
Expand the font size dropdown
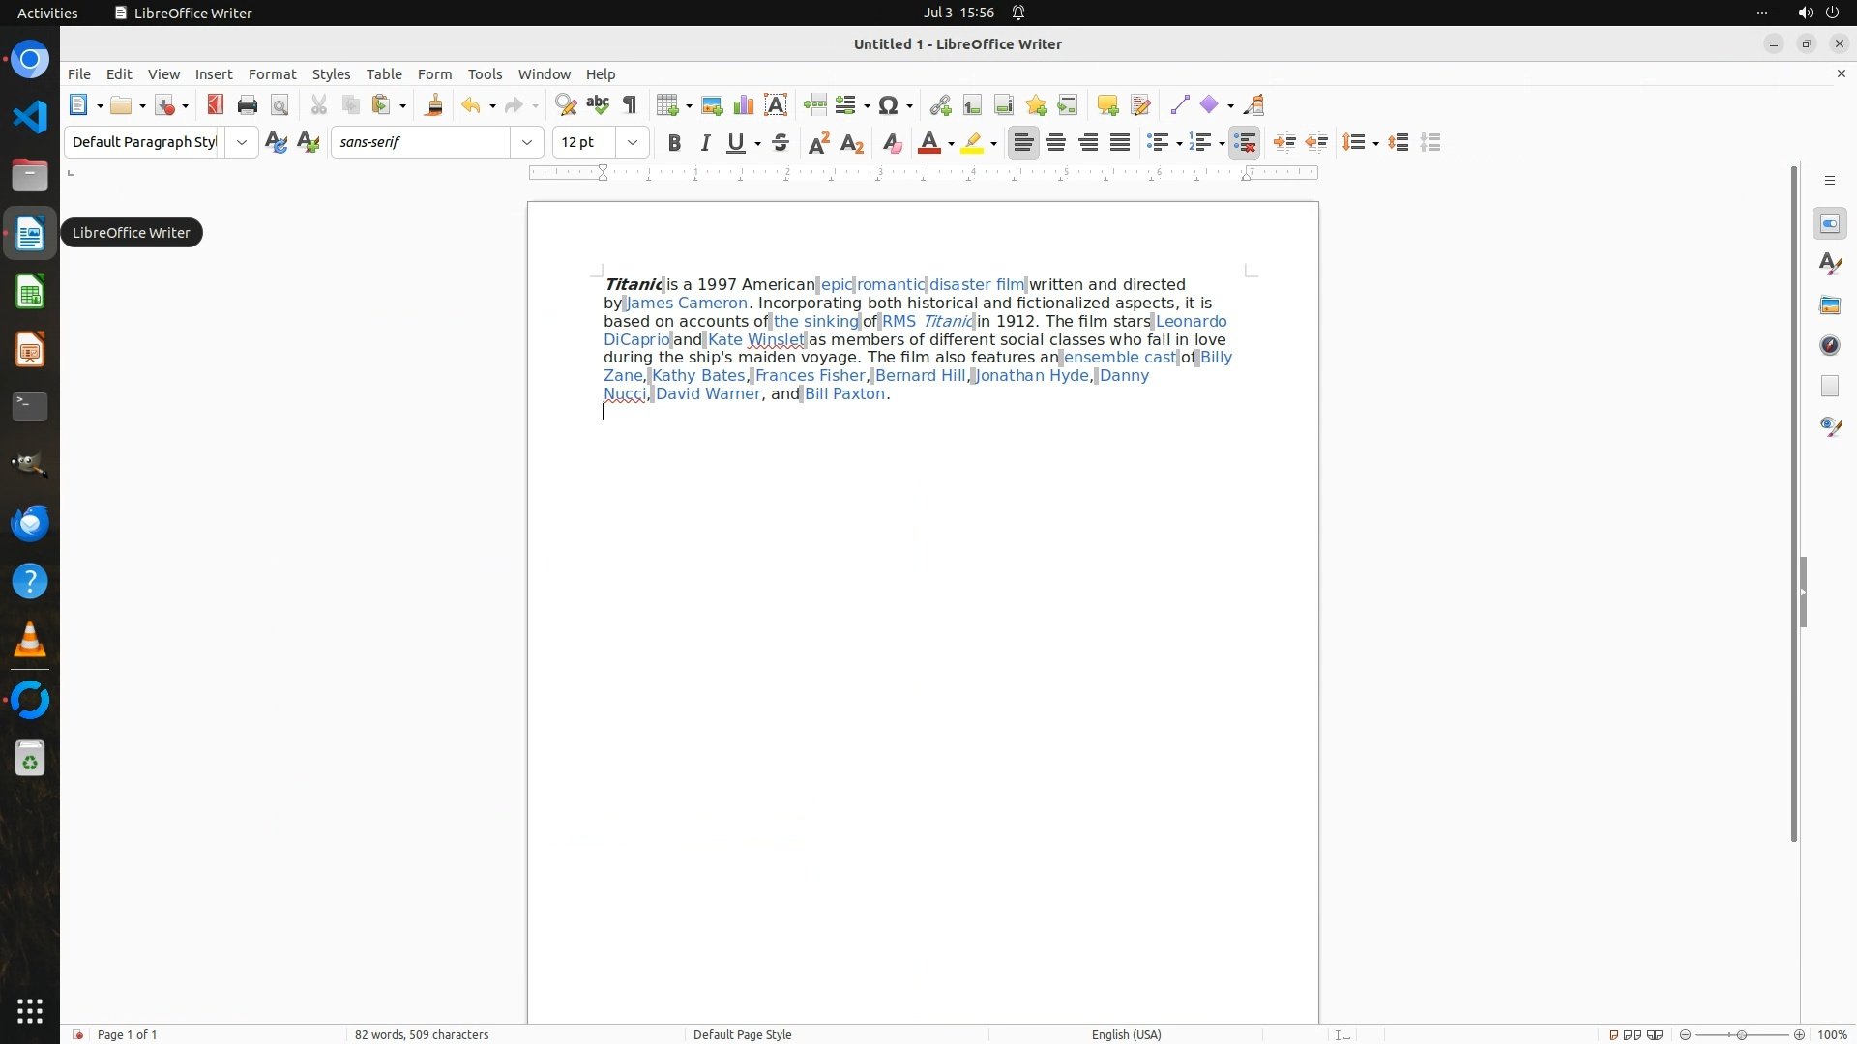click(633, 143)
